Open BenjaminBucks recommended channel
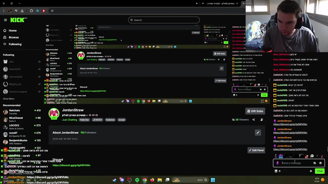 tap(22, 142)
